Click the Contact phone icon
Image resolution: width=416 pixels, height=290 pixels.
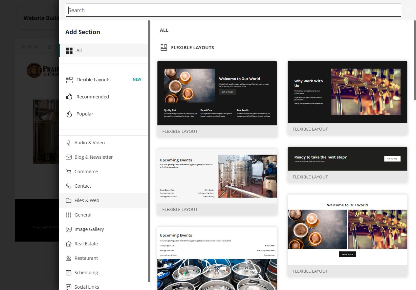[x=69, y=186]
